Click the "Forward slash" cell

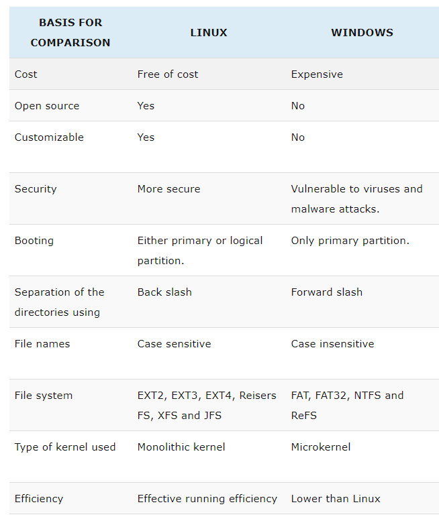tap(326, 292)
